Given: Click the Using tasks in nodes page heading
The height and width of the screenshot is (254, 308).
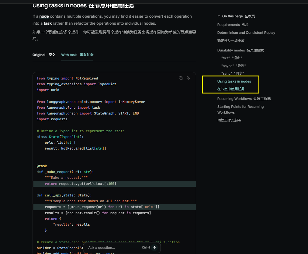Looking at the screenshot, I should (x=83, y=5).
